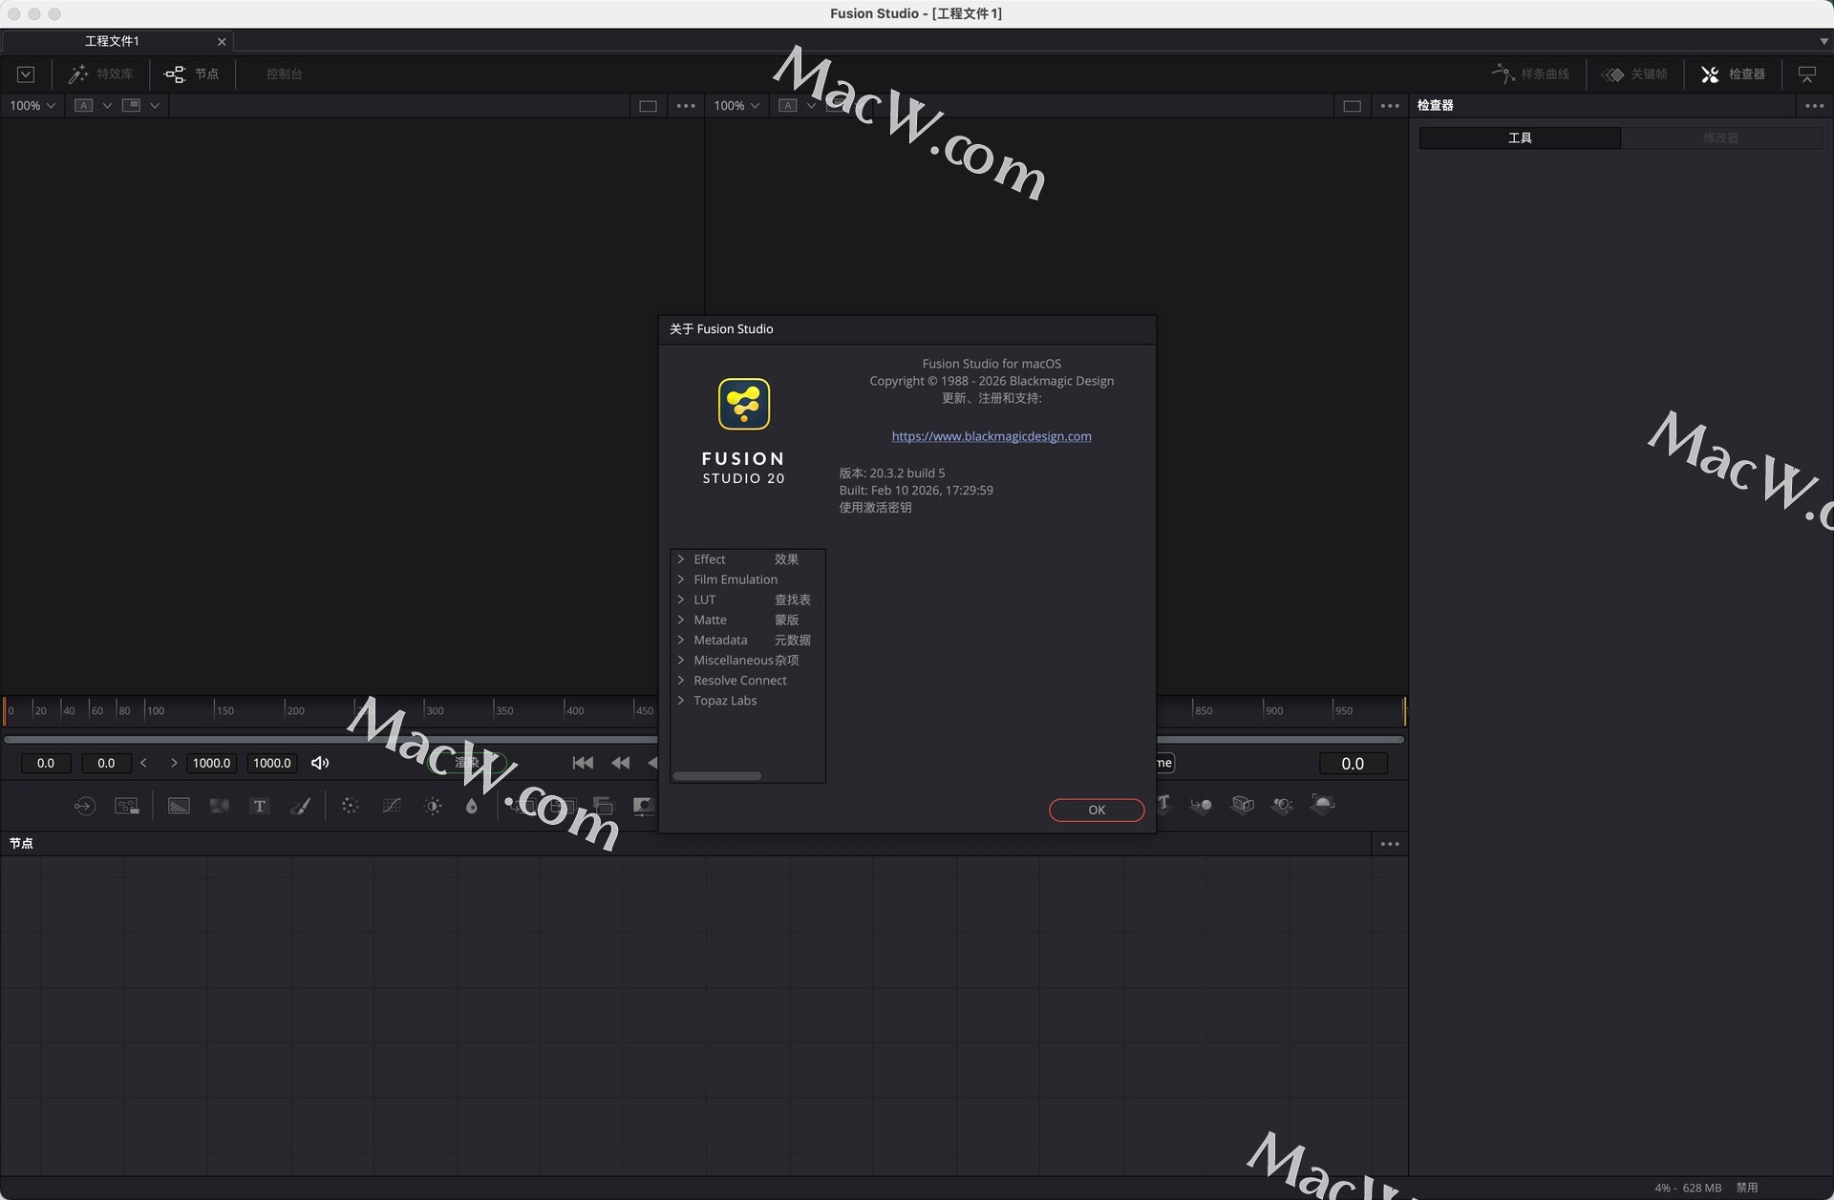Select the Brightness Contrast tool icon
Image resolution: width=1834 pixels, height=1200 pixels.
click(433, 806)
